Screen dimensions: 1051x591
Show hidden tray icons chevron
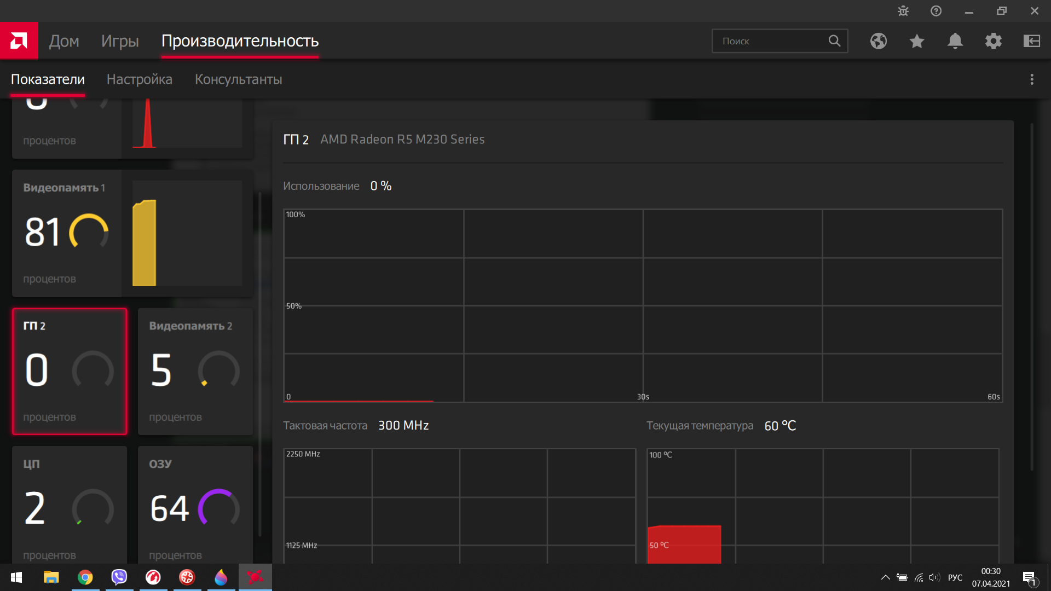885,577
